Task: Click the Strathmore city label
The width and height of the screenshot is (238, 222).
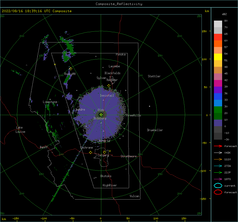Action: click(x=129, y=156)
